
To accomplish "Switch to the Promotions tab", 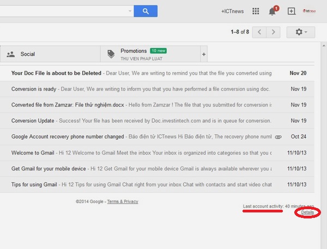I will pyautogui.click(x=147, y=54).
